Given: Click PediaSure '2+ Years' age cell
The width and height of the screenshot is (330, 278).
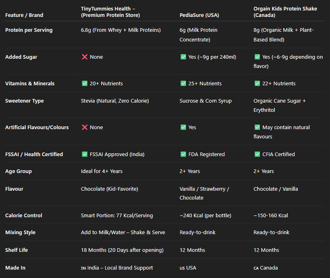Looking at the screenshot, I should 190,171.
